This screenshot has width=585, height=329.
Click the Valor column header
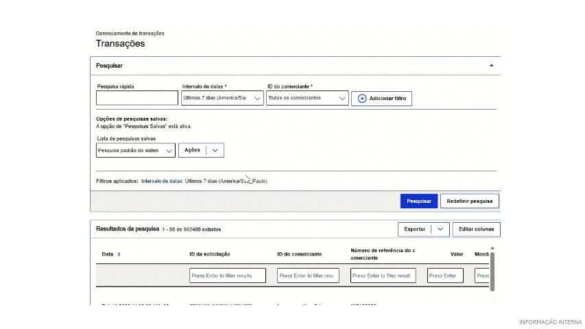[x=457, y=254]
